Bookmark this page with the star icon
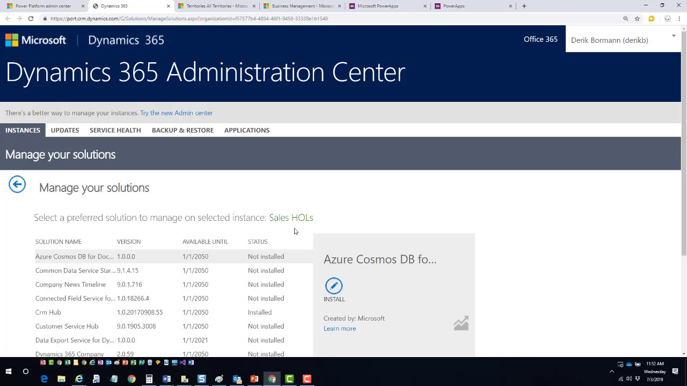The width and height of the screenshot is (687, 386). coord(637,19)
